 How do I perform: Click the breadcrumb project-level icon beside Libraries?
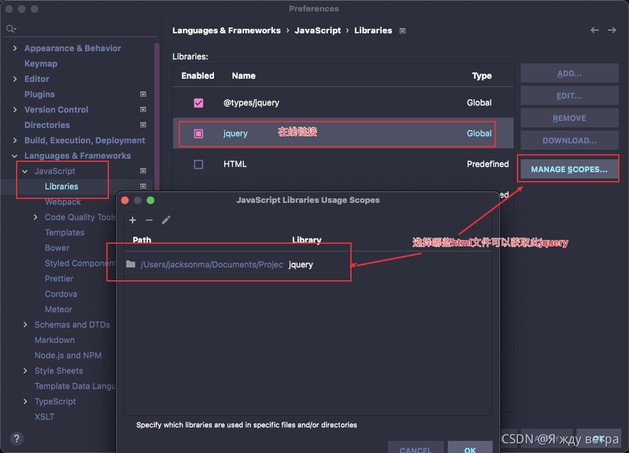[402, 31]
